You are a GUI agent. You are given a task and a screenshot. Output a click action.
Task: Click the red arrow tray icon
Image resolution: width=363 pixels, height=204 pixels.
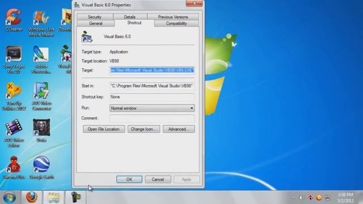pos(310,197)
